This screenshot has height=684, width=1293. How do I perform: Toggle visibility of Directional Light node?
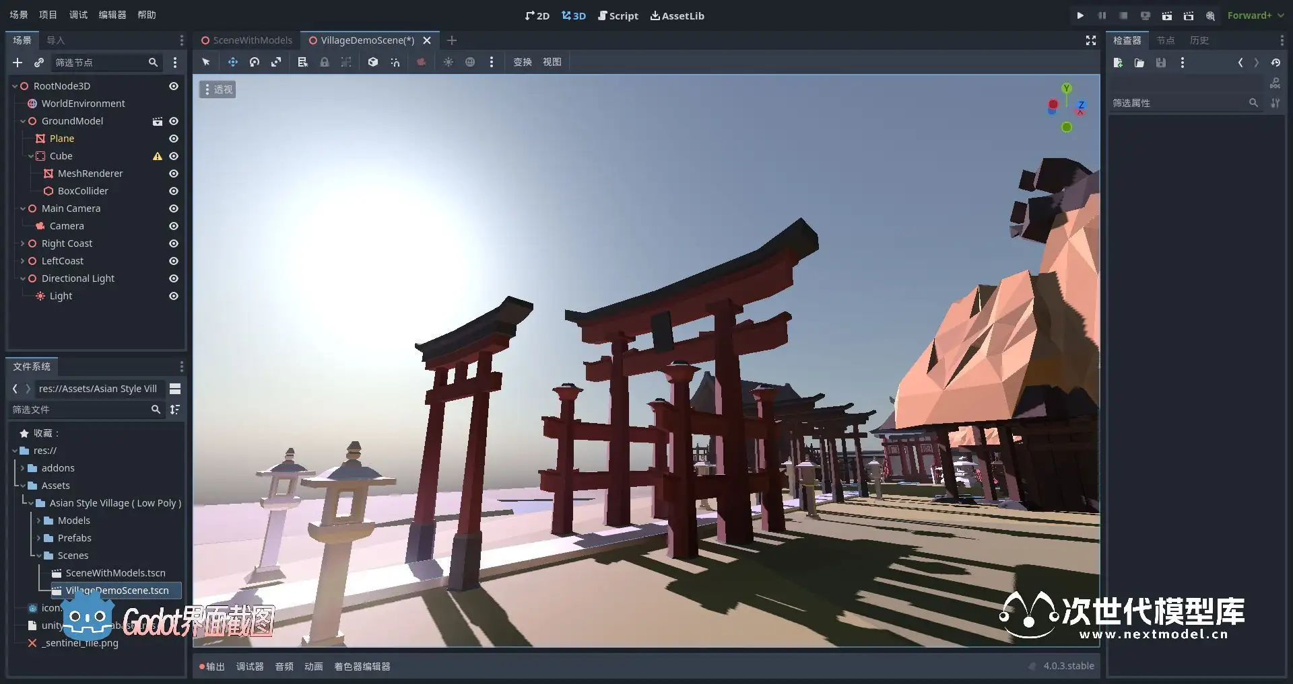(174, 278)
